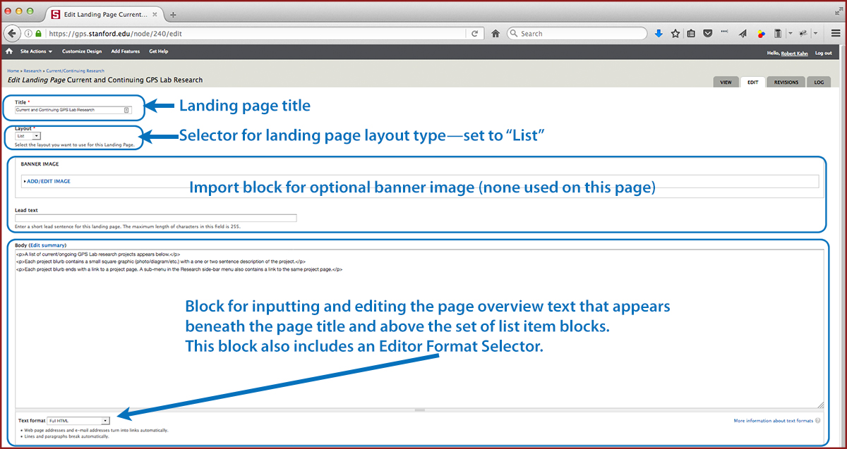Open the Pocket icon in the toolbar
The width and height of the screenshot is (847, 449).
tap(707, 33)
